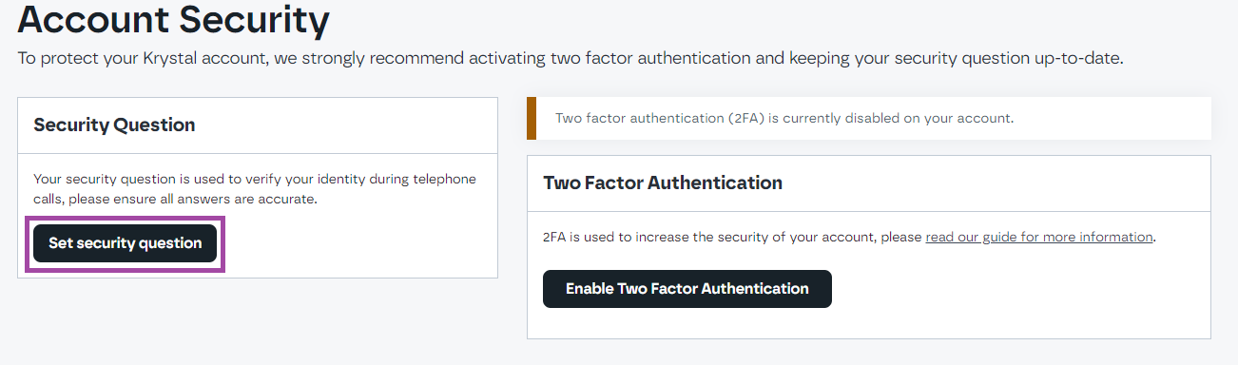The height and width of the screenshot is (365, 1238).
Task: Click the Security Question card header area beside the title
Action: (x=347, y=125)
